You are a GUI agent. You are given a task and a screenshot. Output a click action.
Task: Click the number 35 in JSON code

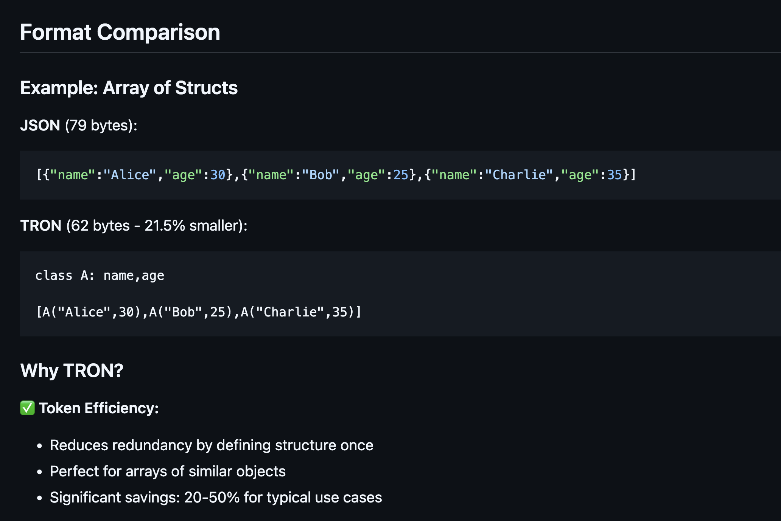click(x=615, y=175)
